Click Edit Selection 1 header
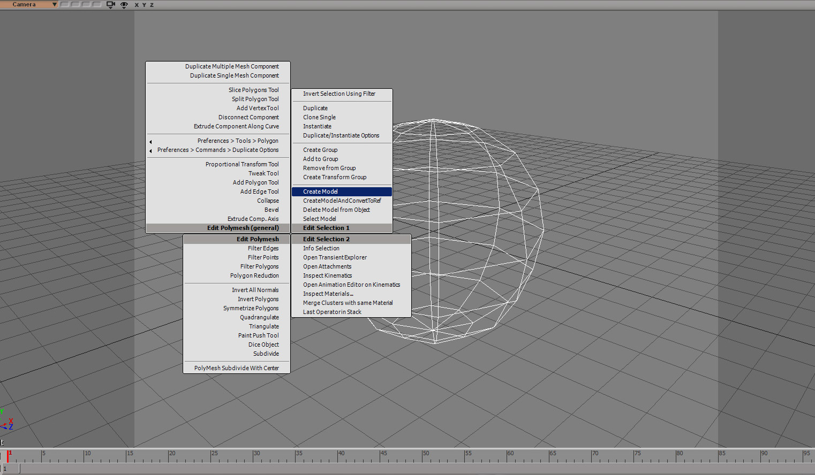 [342, 228]
